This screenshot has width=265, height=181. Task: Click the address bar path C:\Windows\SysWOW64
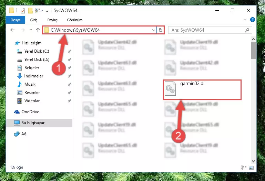(x=75, y=30)
